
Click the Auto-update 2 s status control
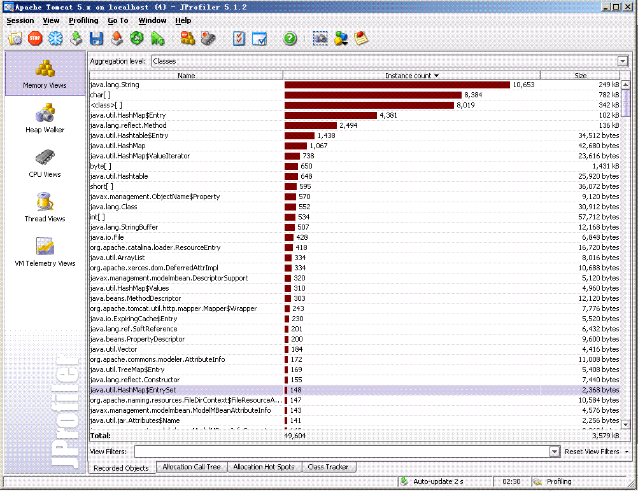439,481
